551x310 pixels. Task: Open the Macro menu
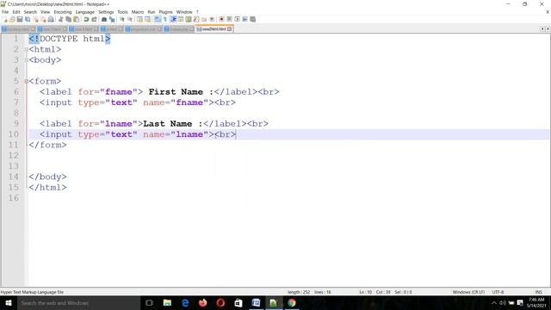tap(138, 12)
